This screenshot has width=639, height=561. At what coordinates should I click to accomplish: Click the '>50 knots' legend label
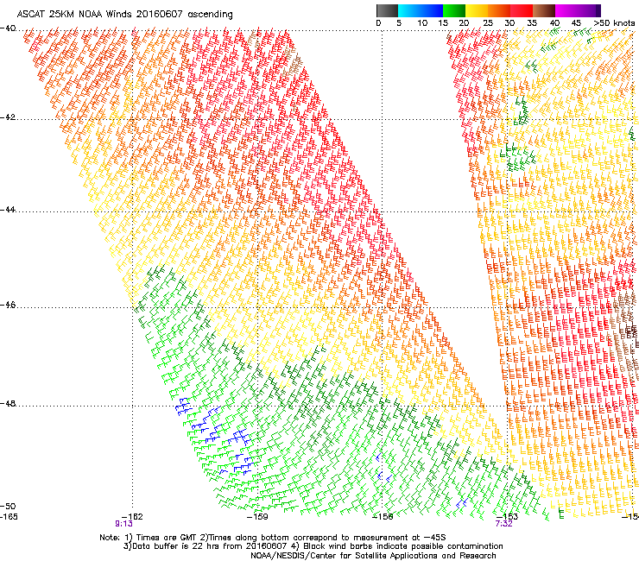click(614, 23)
